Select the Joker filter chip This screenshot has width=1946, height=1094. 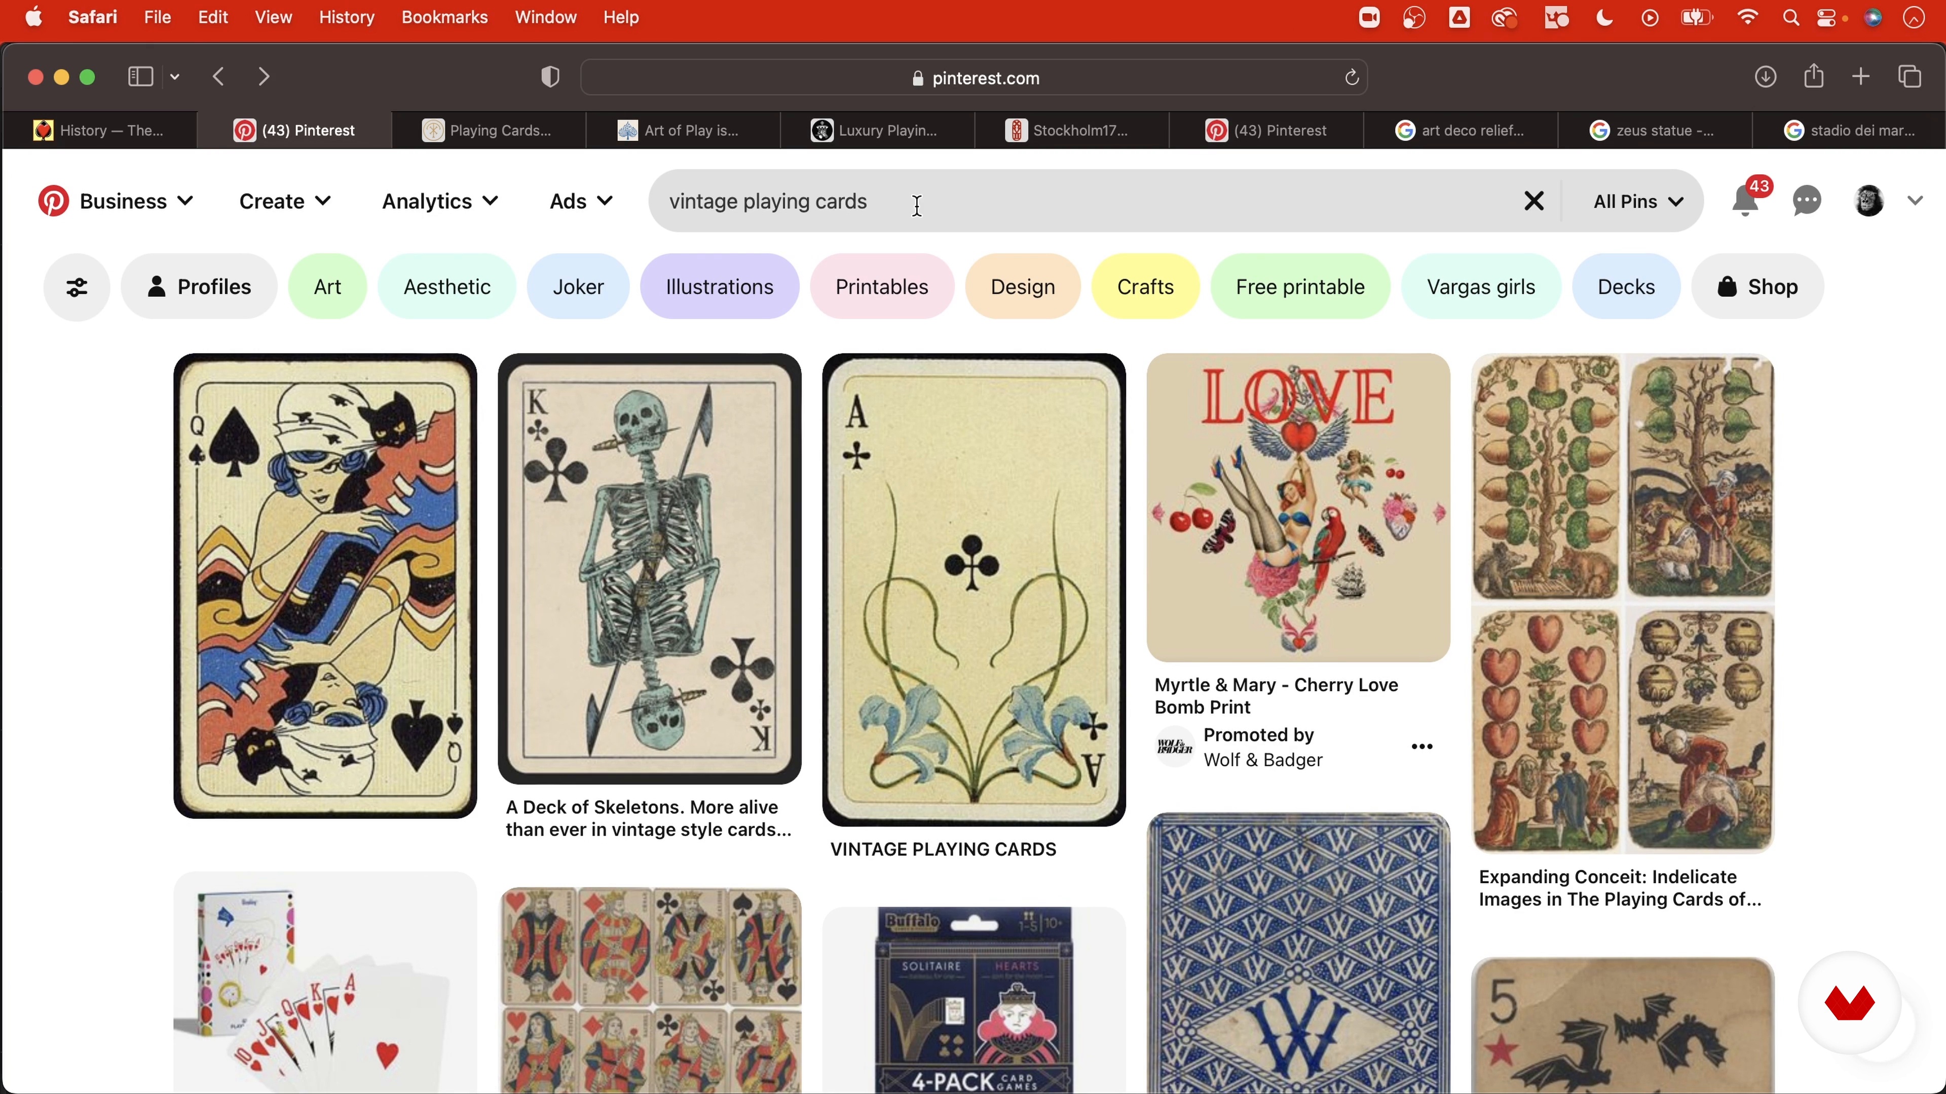pos(579,287)
